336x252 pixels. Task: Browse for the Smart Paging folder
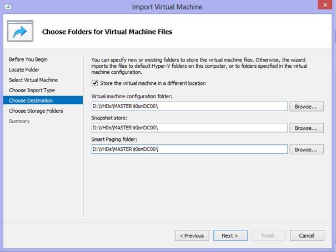click(307, 149)
